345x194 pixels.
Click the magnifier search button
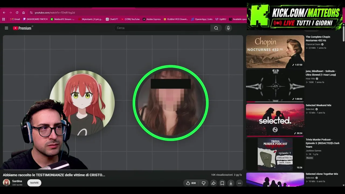click(x=216, y=28)
